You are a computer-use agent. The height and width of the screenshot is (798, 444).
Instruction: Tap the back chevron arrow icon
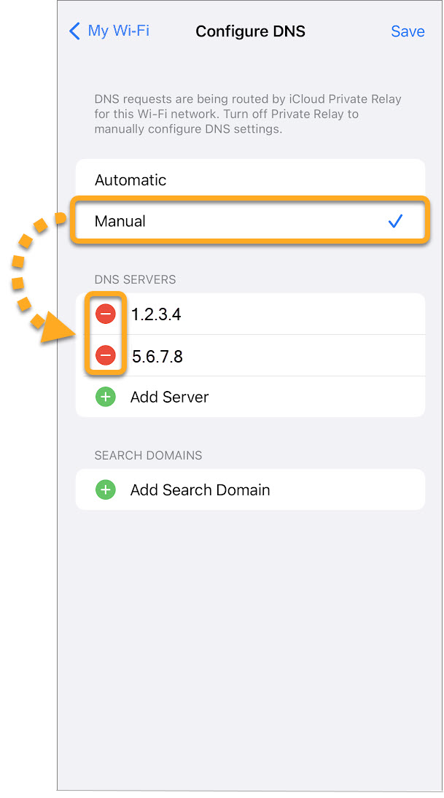click(x=74, y=31)
